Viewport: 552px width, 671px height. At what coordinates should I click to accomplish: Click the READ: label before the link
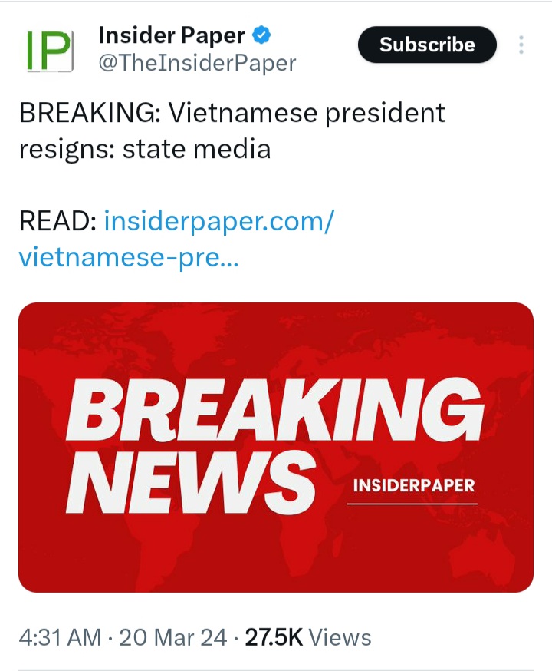tap(58, 221)
